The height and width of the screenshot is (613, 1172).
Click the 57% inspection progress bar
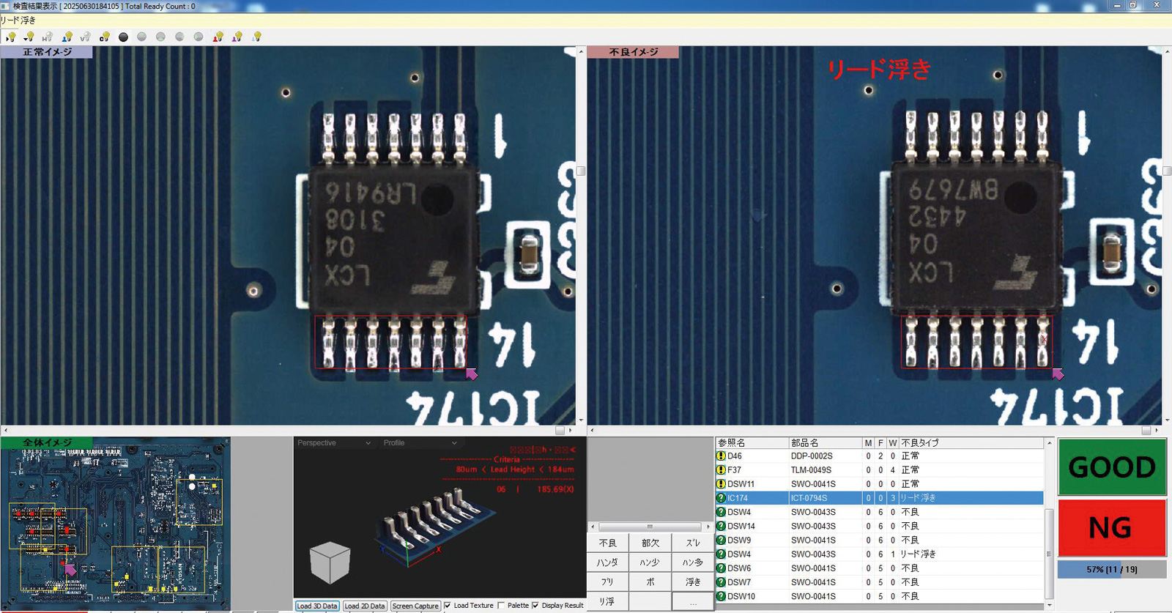pyautogui.click(x=1111, y=569)
